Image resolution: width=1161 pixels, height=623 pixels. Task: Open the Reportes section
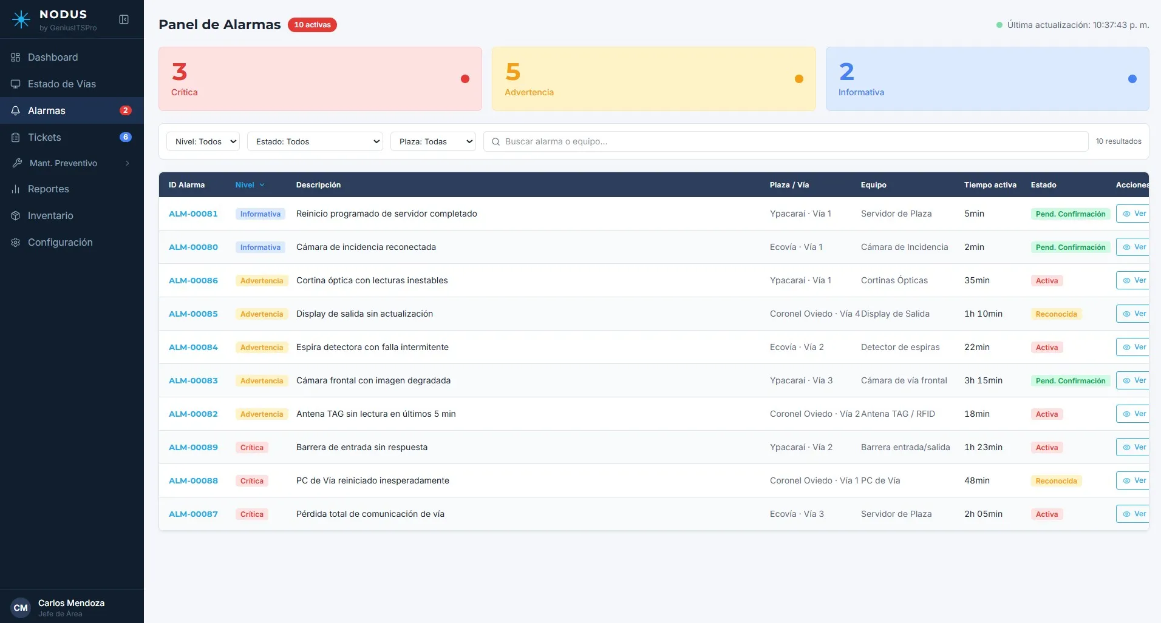[72, 189]
